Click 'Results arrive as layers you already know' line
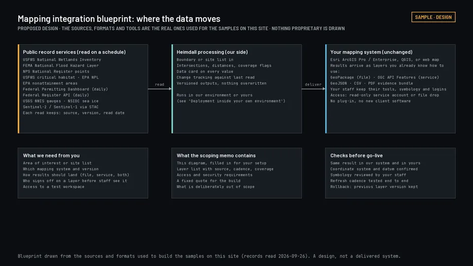This screenshot has height=266, width=473. pyautogui.click(x=387, y=68)
